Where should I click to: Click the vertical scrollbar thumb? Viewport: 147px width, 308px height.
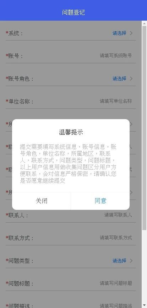point(144,128)
